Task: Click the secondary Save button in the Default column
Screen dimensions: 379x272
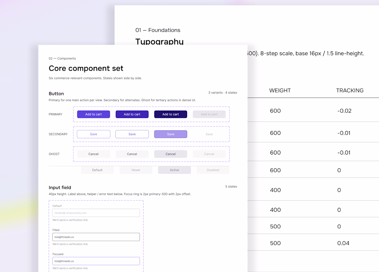Action: coord(93,134)
